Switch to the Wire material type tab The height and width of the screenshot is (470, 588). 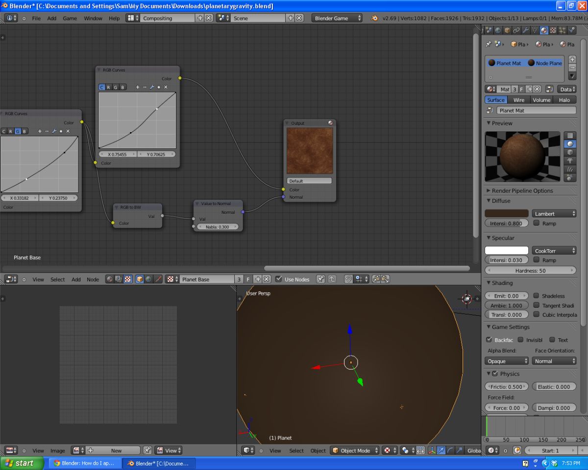pos(518,100)
